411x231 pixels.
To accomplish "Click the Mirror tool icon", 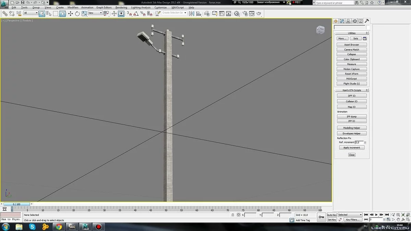I will pos(191,14).
